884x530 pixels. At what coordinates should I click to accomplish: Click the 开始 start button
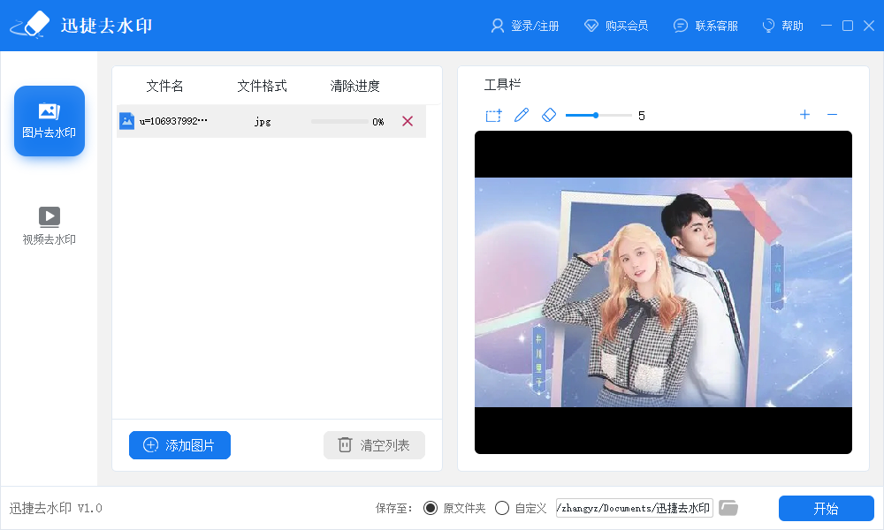click(827, 509)
